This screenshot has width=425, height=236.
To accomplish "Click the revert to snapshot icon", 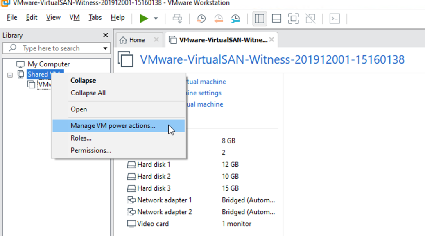I will [x=218, y=18].
